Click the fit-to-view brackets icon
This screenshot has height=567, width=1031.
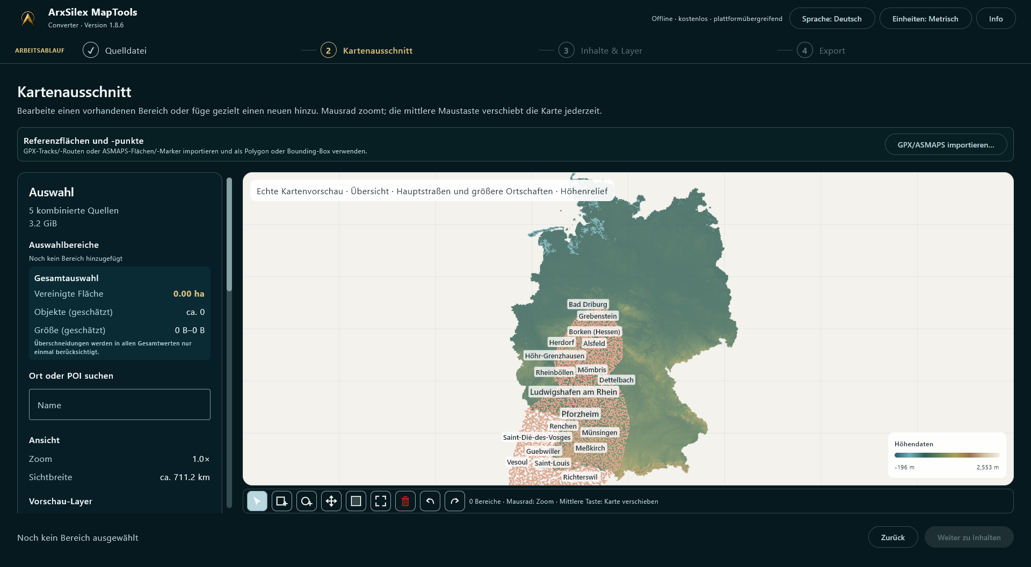[x=381, y=501]
